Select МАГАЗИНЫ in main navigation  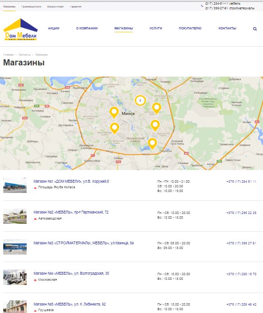pyautogui.click(x=124, y=28)
